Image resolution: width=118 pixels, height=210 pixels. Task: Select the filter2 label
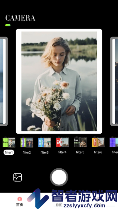point(27,152)
